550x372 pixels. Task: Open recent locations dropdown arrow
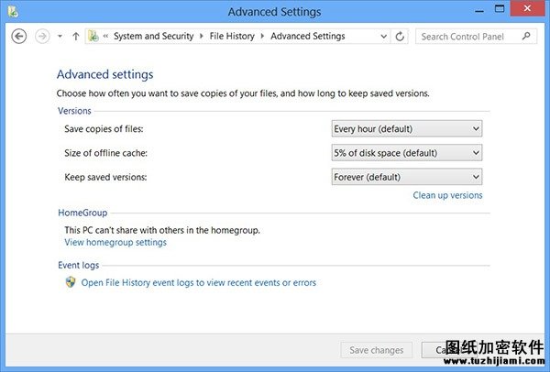pyautogui.click(x=60, y=36)
